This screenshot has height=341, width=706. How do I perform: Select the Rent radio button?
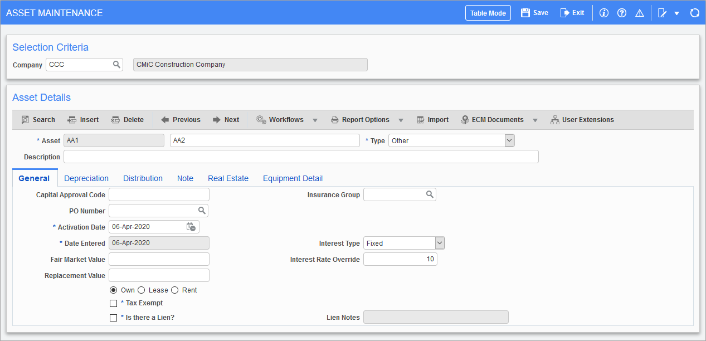coord(174,290)
